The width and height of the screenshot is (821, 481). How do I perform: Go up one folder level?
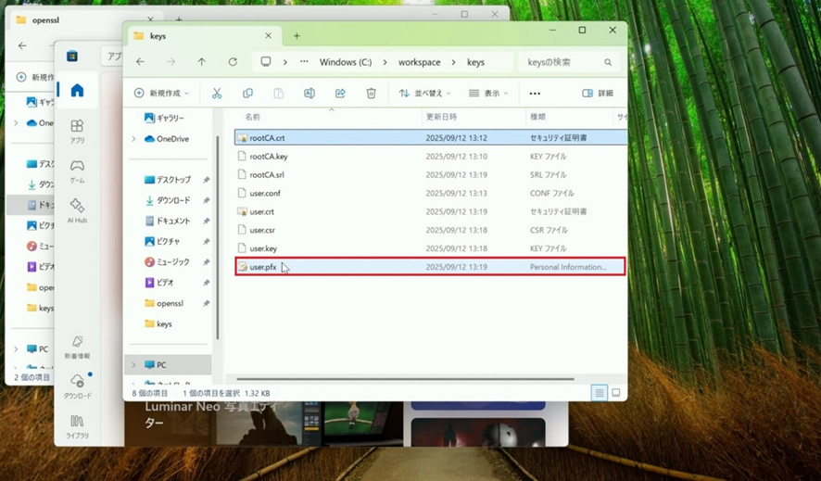pyautogui.click(x=202, y=62)
